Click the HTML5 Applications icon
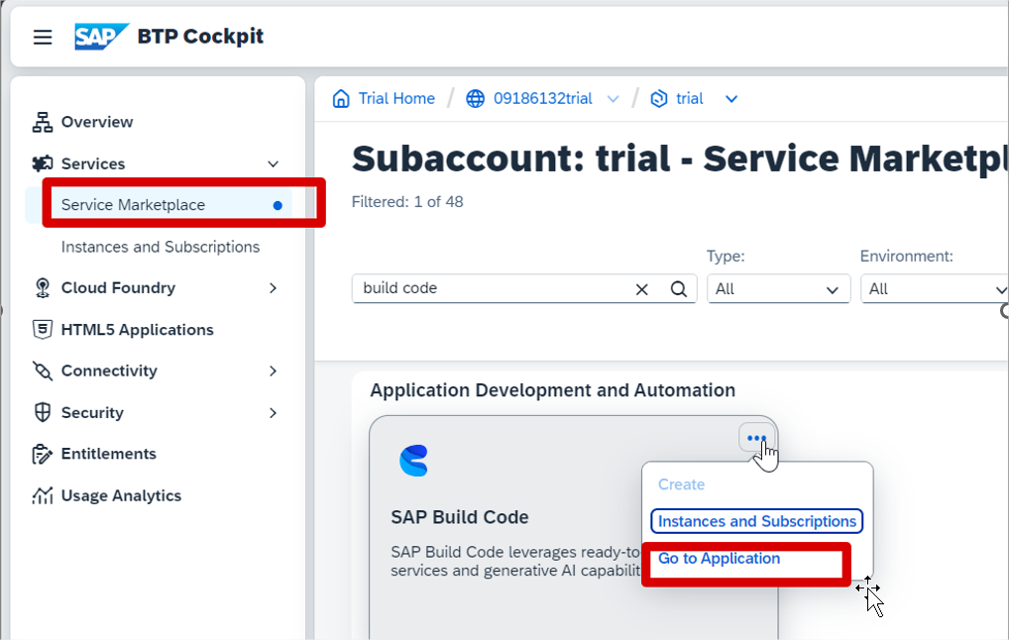Image resolution: width=1009 pixels, height=640 pixels. point(43,329)
